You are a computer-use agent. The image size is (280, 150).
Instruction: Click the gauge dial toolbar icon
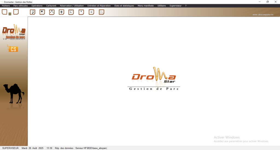[x=71, y=12]
